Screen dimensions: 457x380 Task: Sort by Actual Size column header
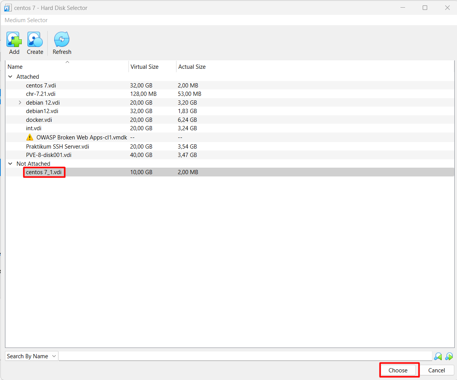(192, 67)
